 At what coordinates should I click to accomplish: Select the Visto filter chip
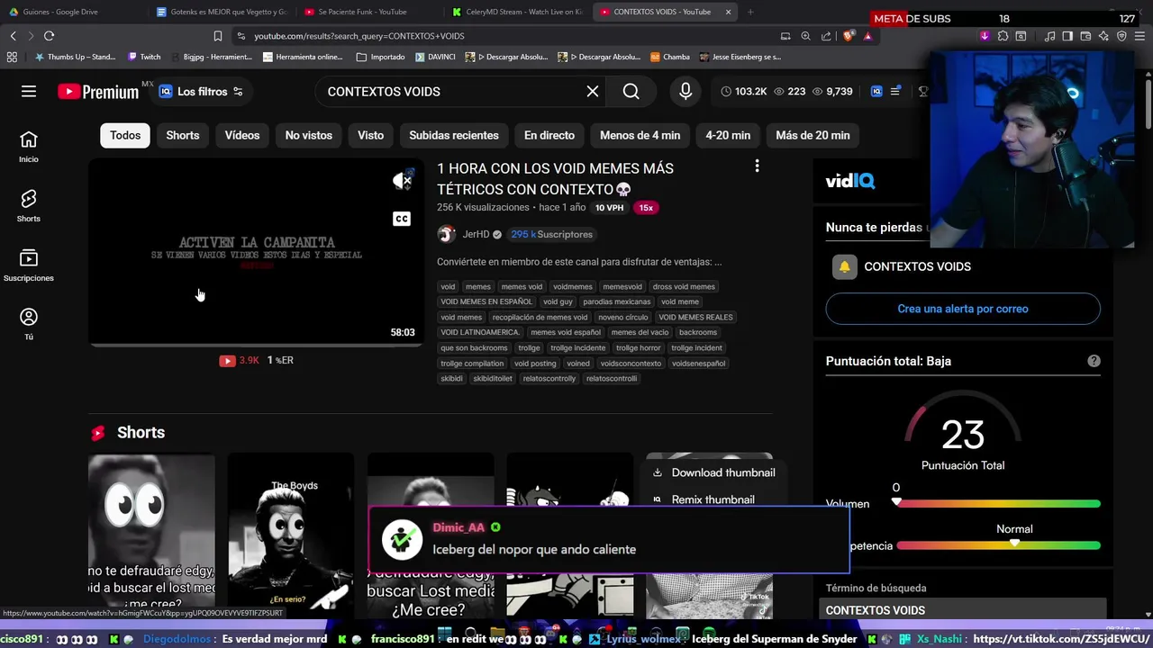[x=370, y=135]
